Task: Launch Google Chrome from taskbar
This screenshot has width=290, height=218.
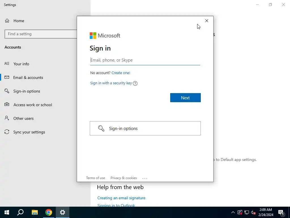Action: tap(49, 212)
